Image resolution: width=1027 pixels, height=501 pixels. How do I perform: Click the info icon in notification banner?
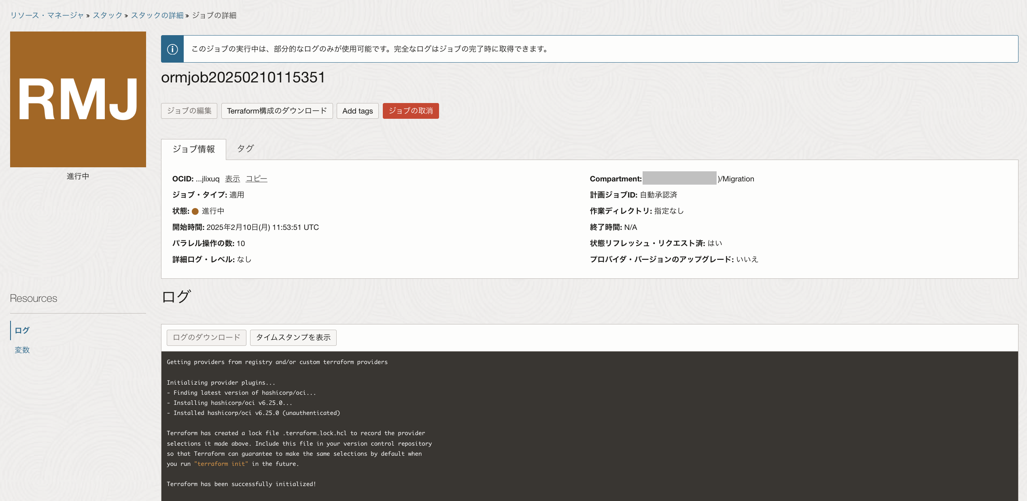click(x=172, y=49)
